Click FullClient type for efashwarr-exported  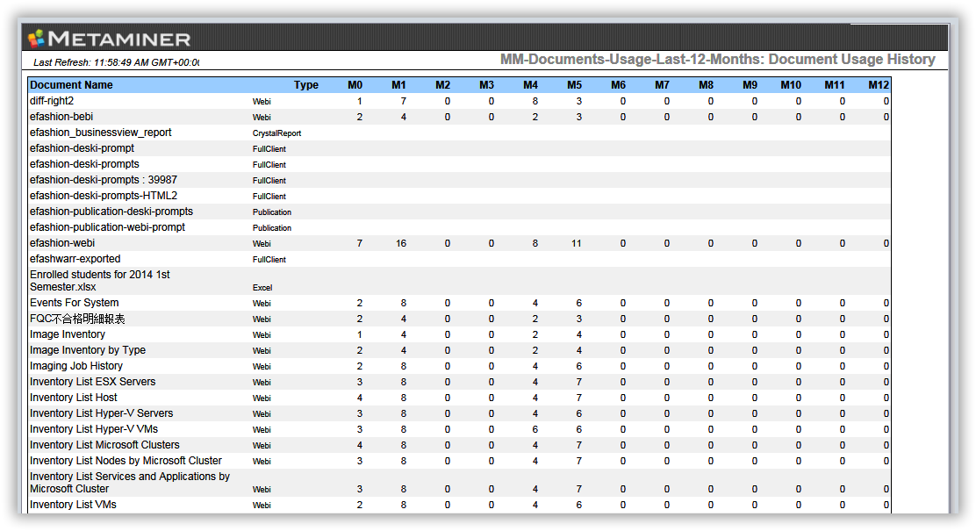coord(269,260)
